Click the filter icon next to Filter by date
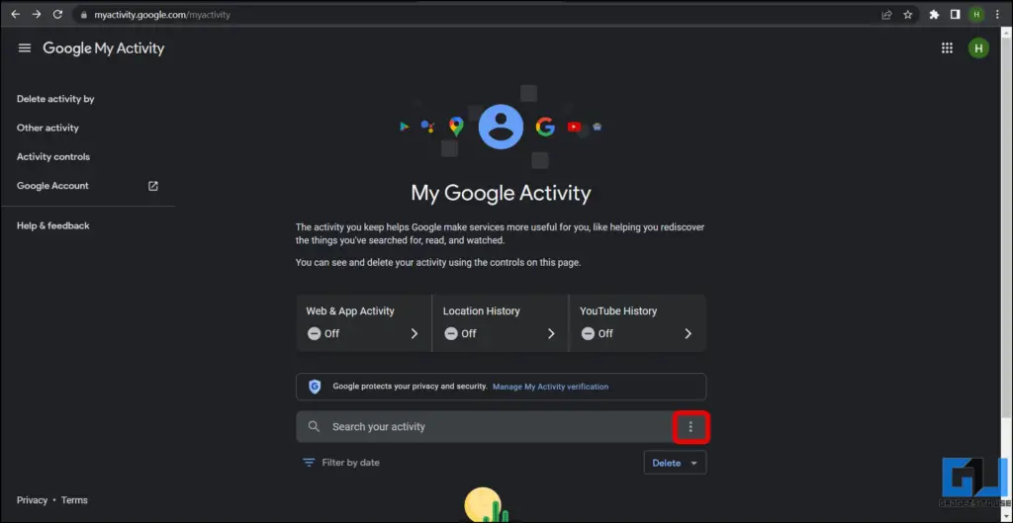The image size is (1013, 523). [x=309, y=463]
